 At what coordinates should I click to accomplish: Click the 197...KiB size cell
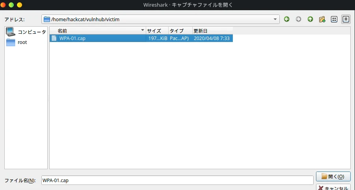tap(158, 38)
